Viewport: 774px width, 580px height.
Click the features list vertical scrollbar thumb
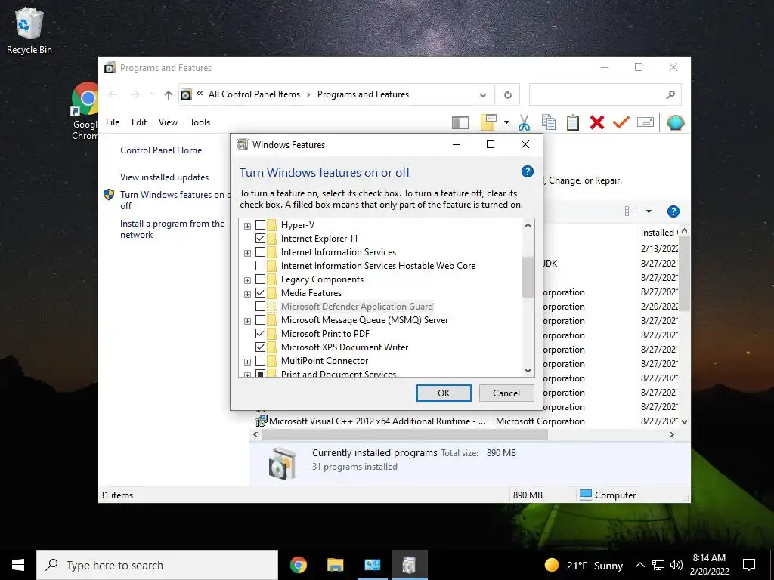528,276
